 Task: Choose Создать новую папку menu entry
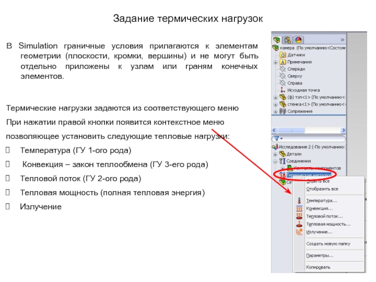click(328, 243)
